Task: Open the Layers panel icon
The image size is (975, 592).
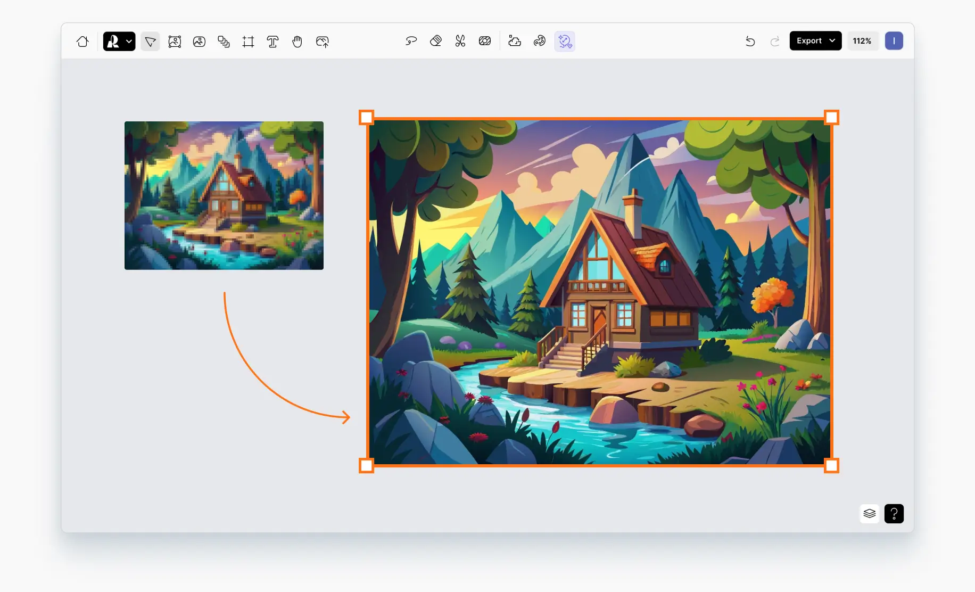Action: (x=870, y=513)
